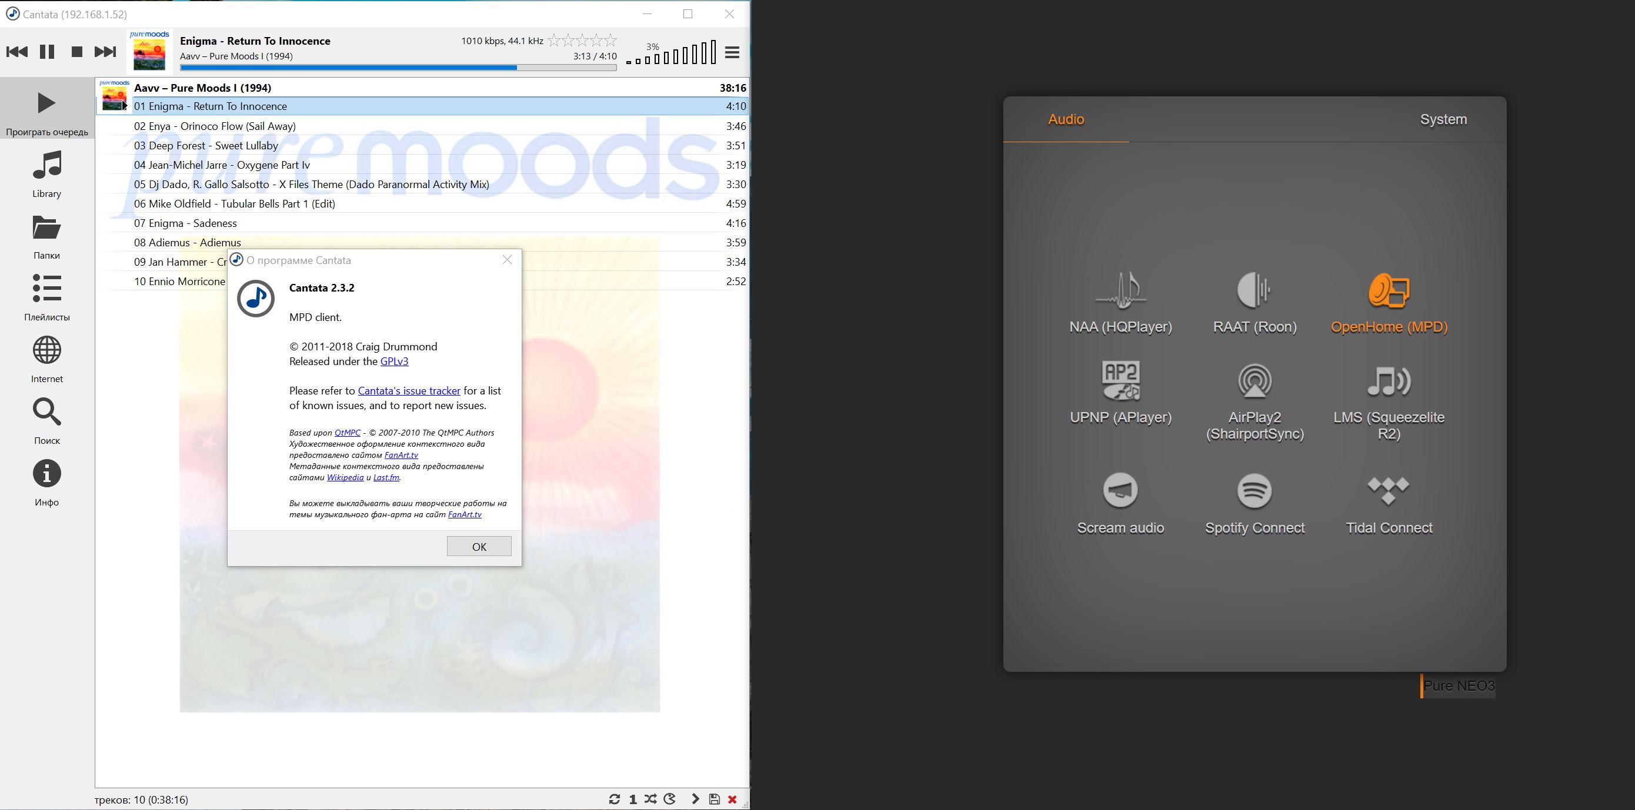Toggle consume mode (pac-man icon)
The image size is (1635, 810).
pos(670,799)
